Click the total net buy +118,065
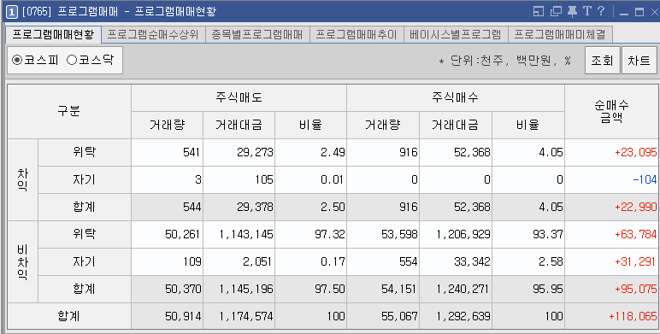The height and width of the screenshot is (334, 660). (611, 316)
